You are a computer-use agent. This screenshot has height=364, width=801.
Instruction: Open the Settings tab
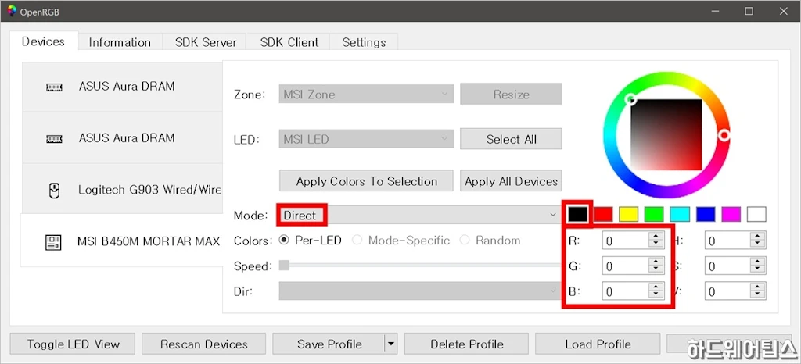click(364, 42)
